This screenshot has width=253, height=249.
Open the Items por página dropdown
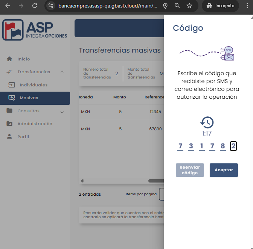tap(162, 194)
